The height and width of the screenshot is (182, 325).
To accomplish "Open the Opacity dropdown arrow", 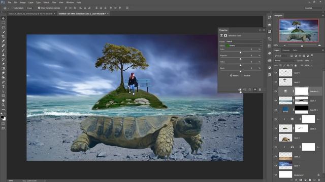I will click(x=312, y=61).
